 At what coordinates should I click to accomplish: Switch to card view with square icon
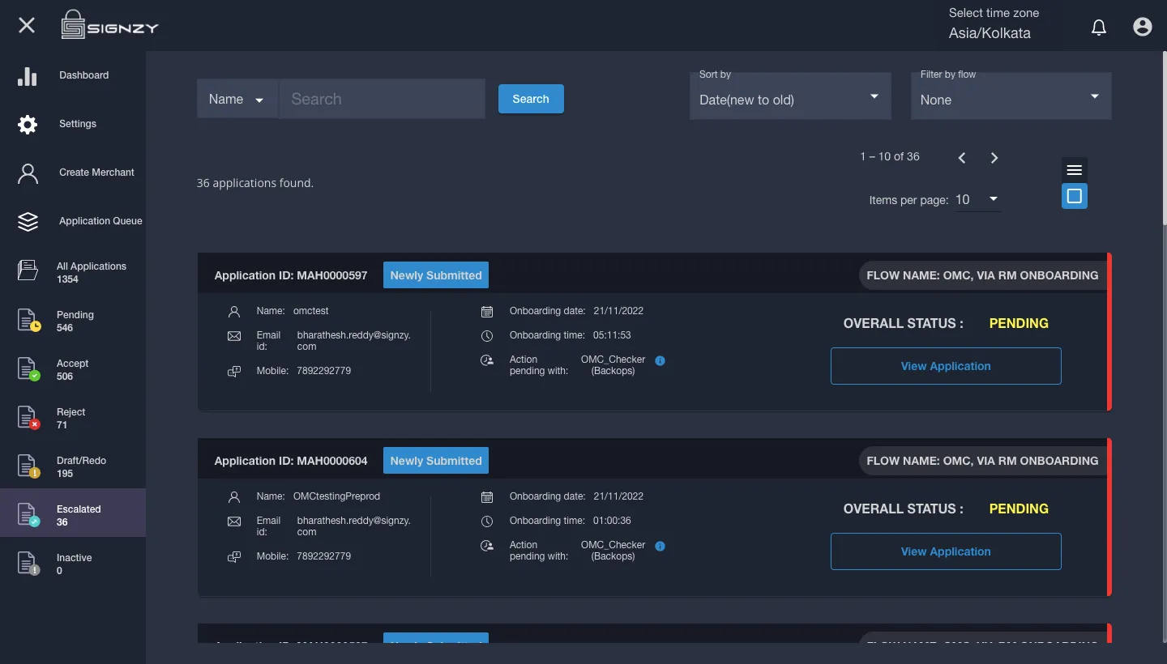coord(1075,196)
